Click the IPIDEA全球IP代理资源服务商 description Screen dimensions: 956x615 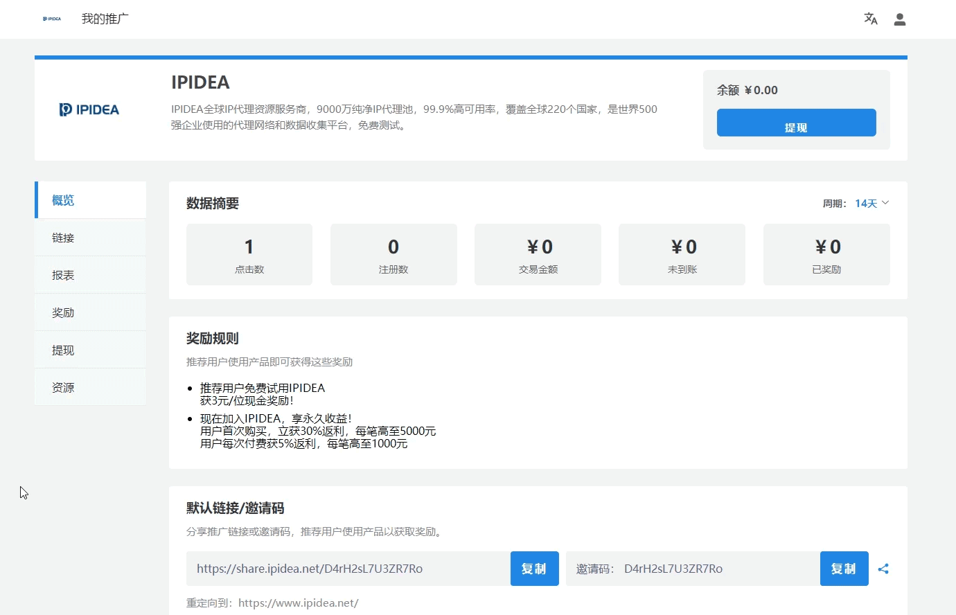[x=414, y=117]
